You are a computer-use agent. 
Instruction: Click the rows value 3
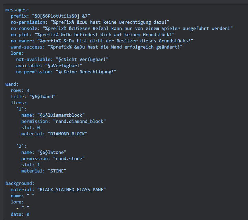click(28, 90)
